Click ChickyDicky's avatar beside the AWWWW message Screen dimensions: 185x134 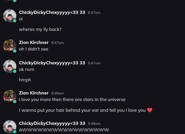10,127
